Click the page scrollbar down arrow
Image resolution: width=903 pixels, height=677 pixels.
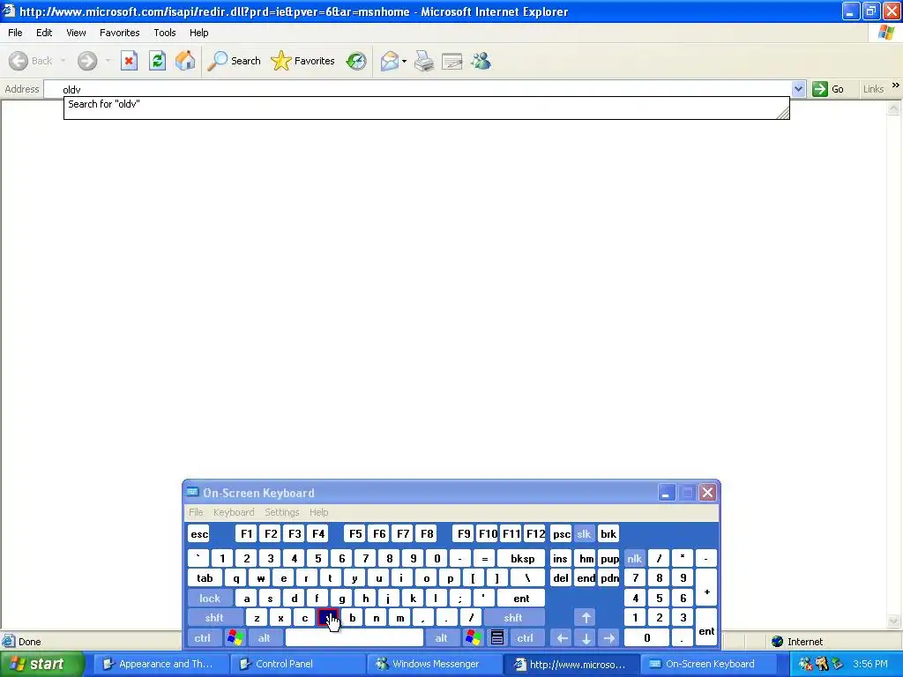[894, 621]
